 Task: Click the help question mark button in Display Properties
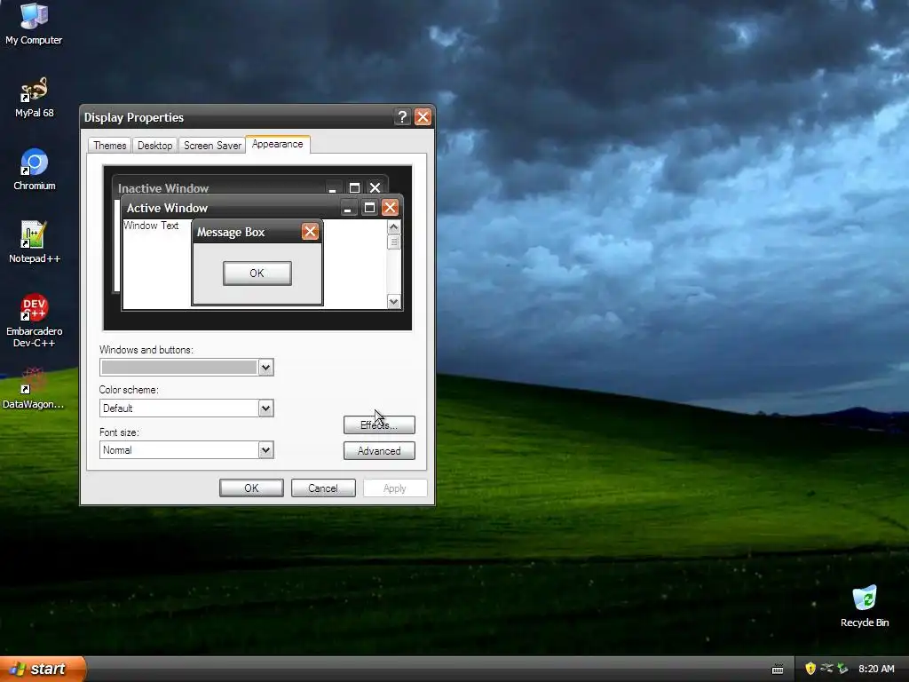(402, 117)
